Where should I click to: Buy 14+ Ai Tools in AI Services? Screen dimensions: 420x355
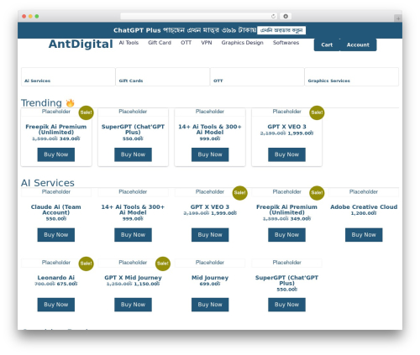(133, 235)
